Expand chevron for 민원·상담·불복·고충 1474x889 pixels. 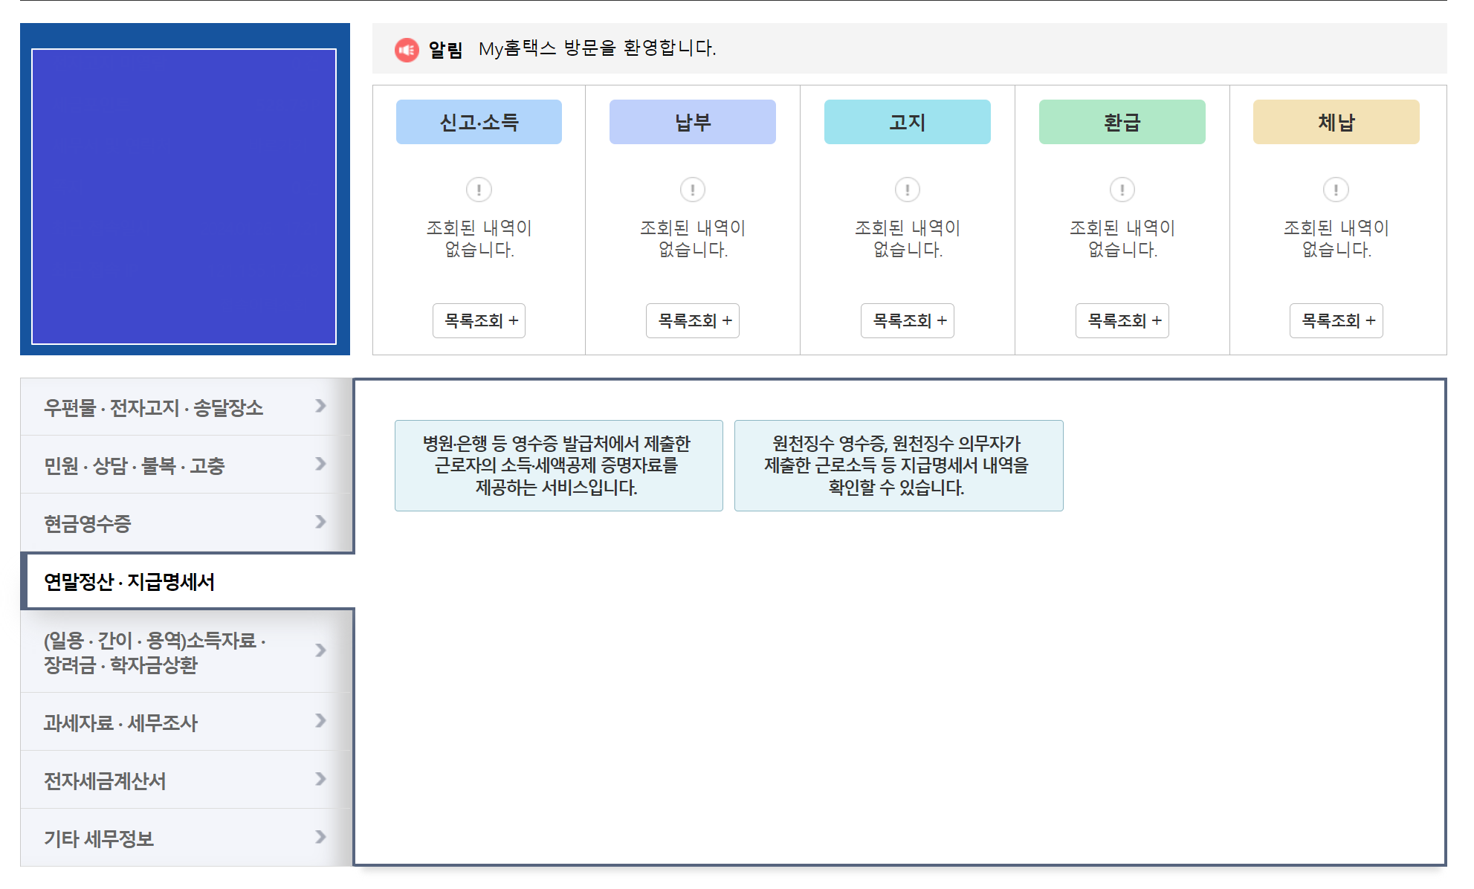click(320, 464)
